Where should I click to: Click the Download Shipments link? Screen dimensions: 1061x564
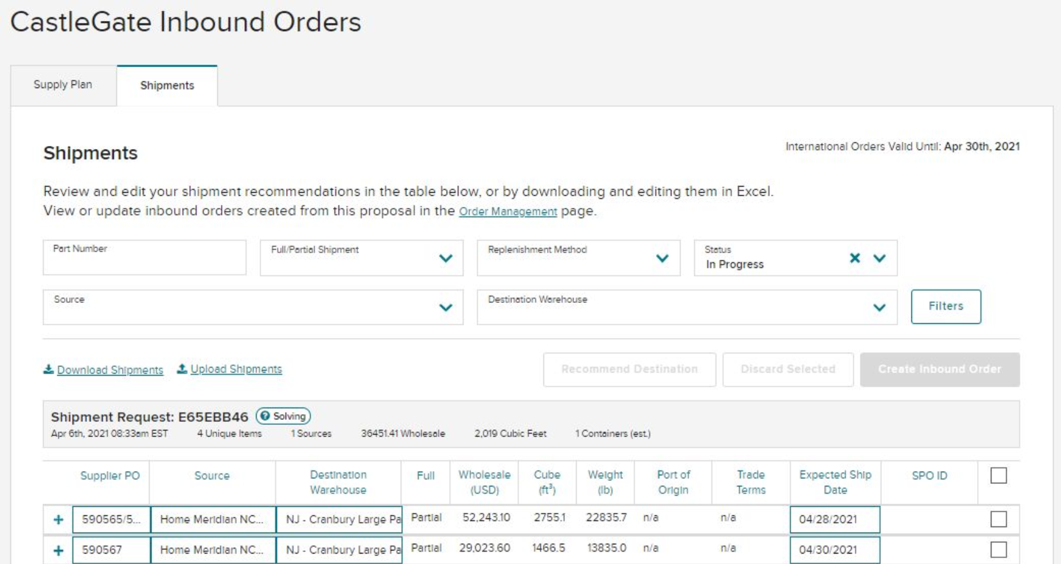(110, 370)
